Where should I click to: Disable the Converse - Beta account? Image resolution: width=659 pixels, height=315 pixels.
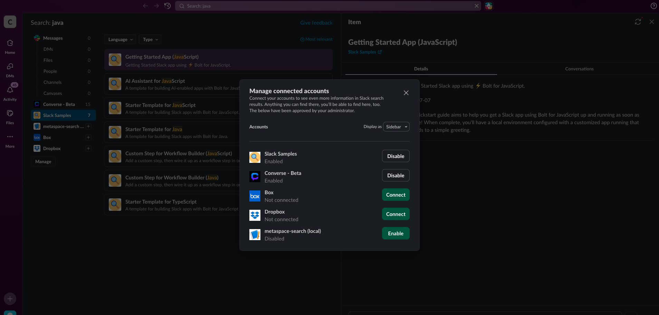(395, 175)
